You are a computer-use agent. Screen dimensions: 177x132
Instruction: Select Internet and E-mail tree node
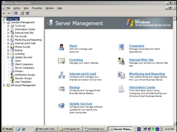25,43
